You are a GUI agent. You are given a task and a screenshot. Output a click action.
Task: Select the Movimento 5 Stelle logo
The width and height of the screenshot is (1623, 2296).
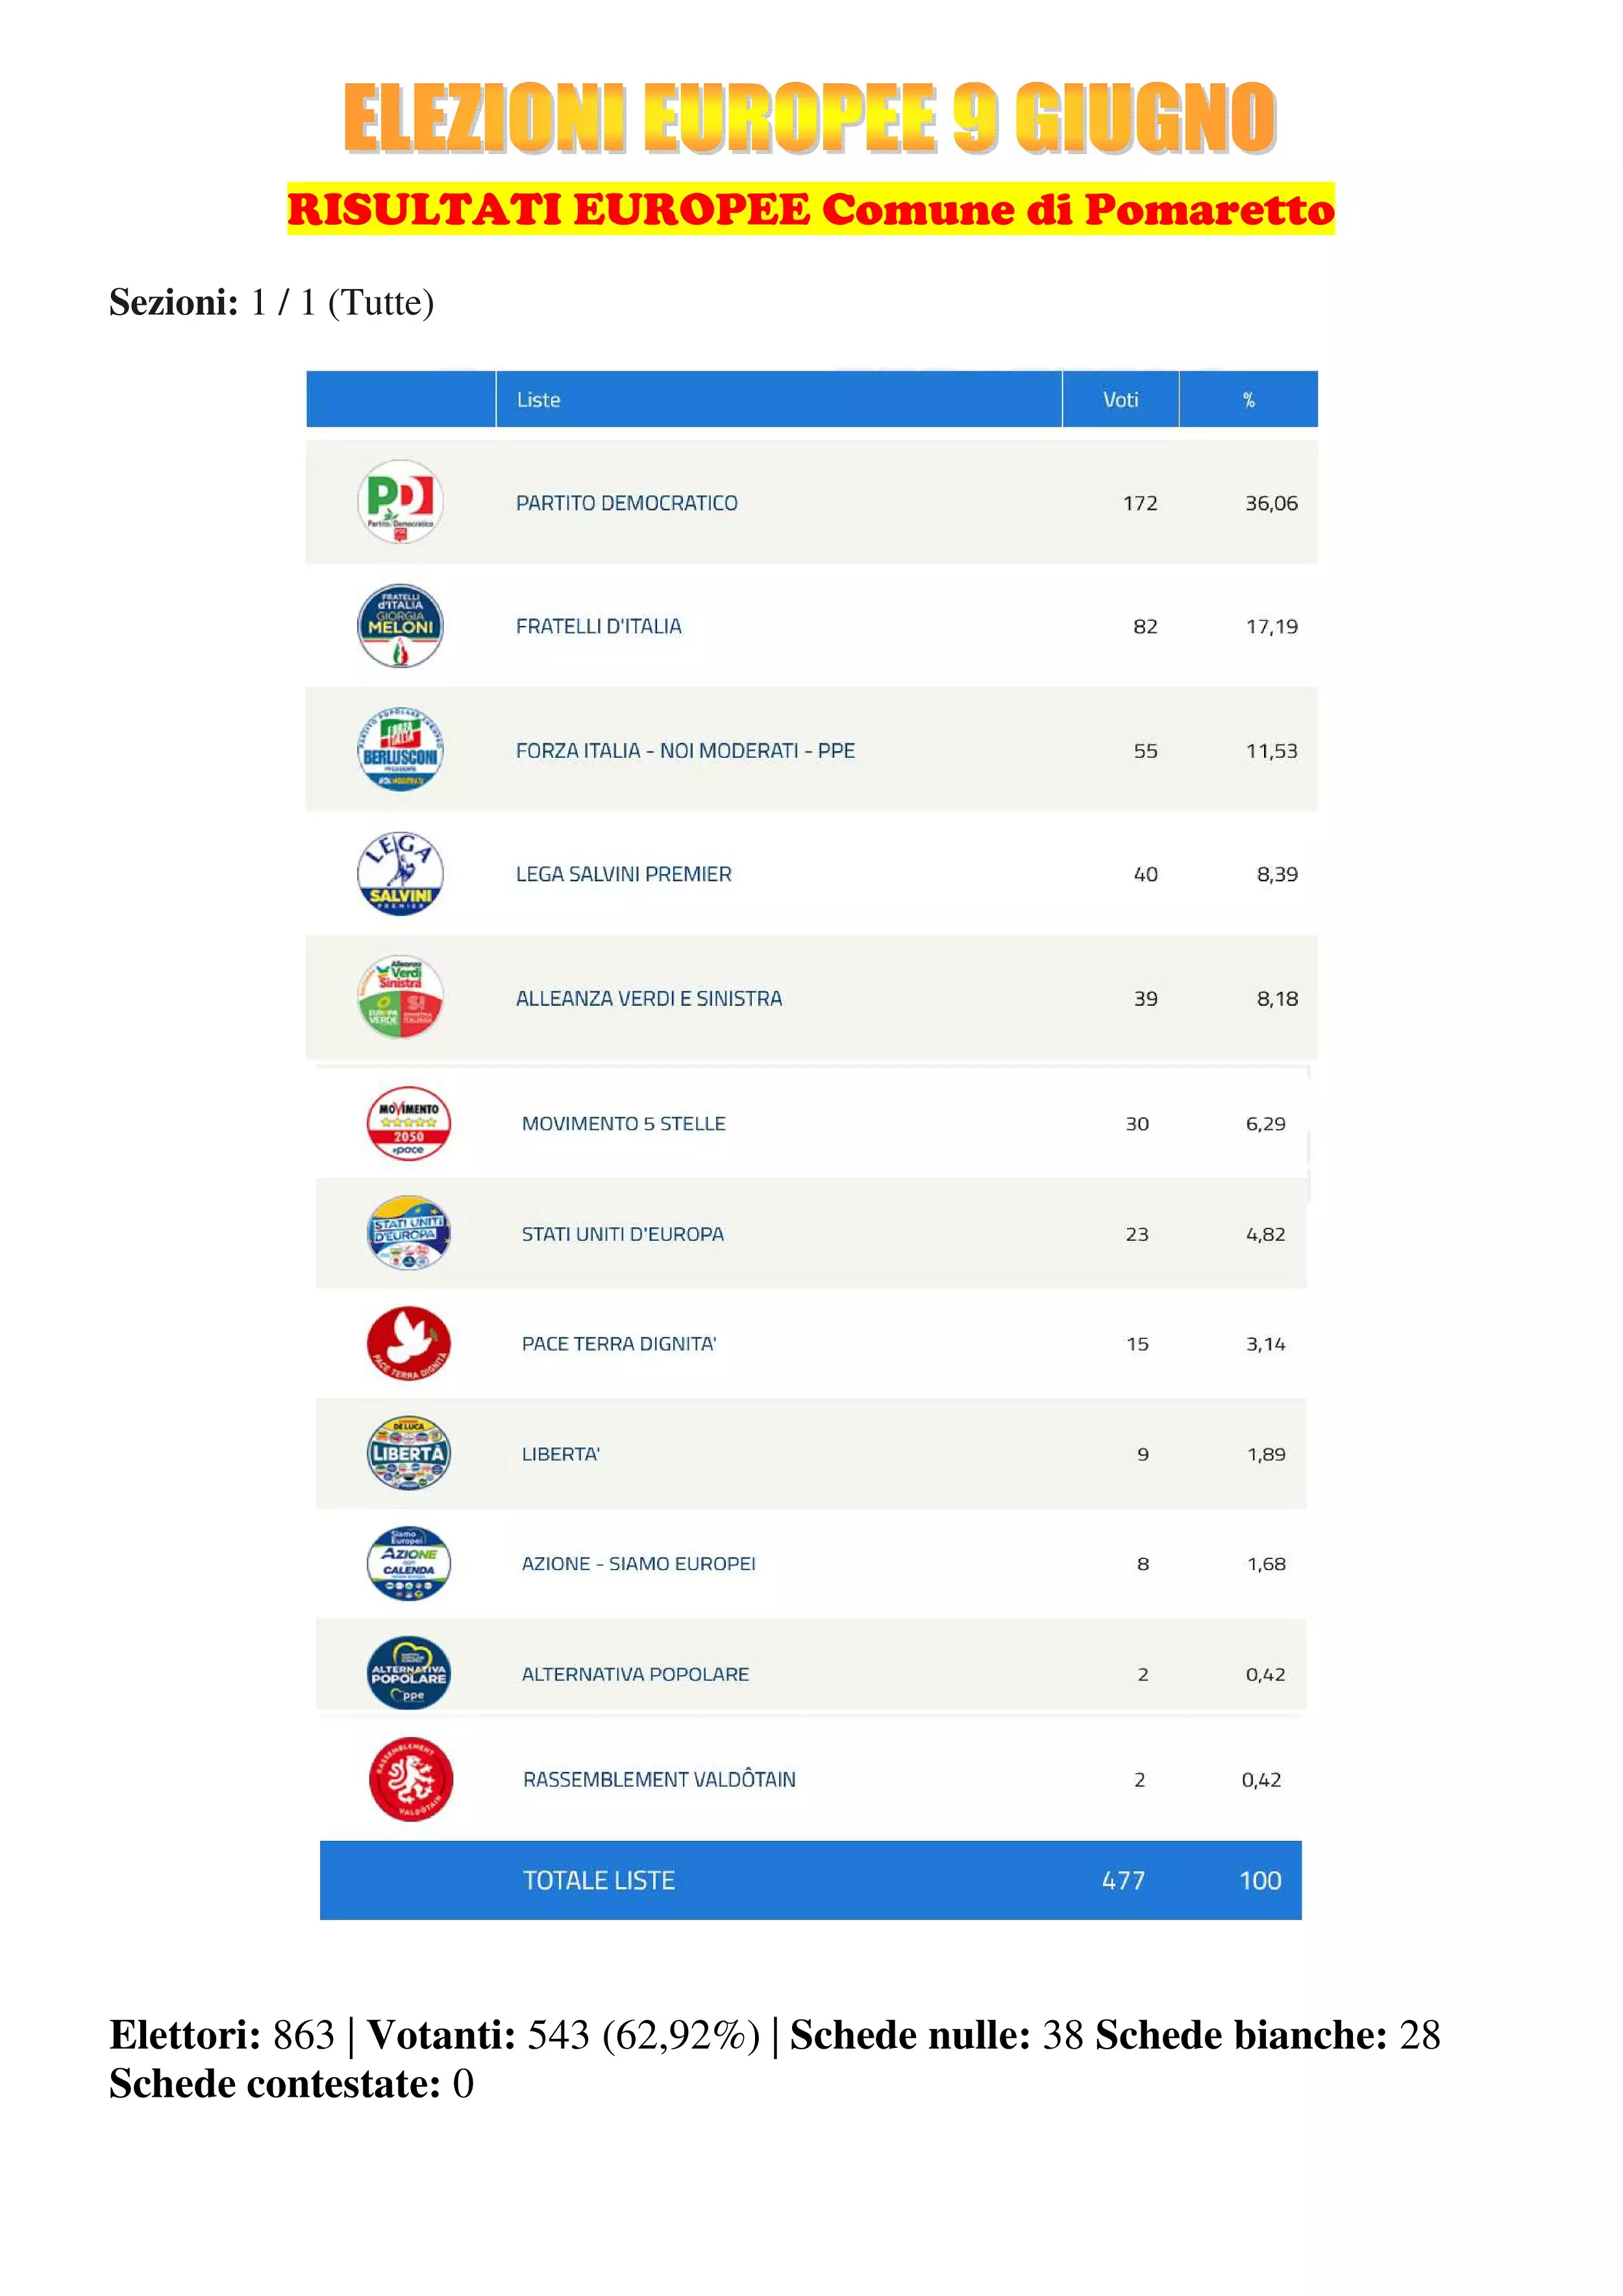coord(408,1123)
